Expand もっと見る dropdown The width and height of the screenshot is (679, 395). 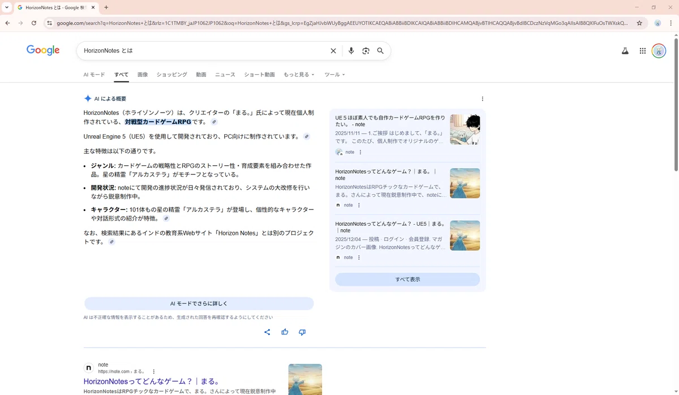pos(299,75)
